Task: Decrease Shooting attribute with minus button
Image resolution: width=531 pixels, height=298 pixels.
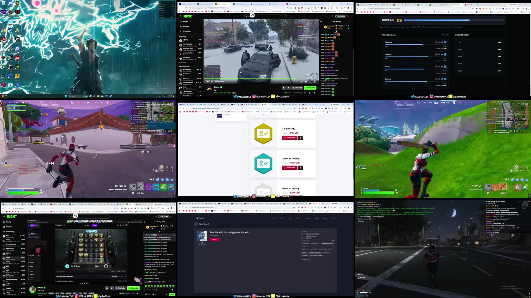Action: click(436, 42)
